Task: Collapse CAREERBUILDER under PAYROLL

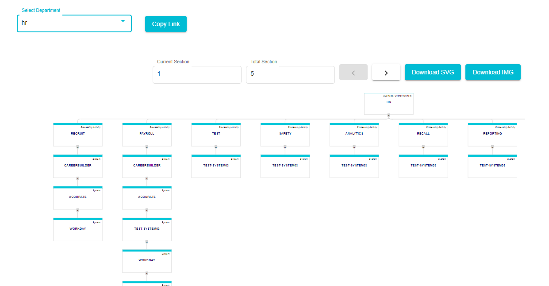Action: (x=147, y=178)
